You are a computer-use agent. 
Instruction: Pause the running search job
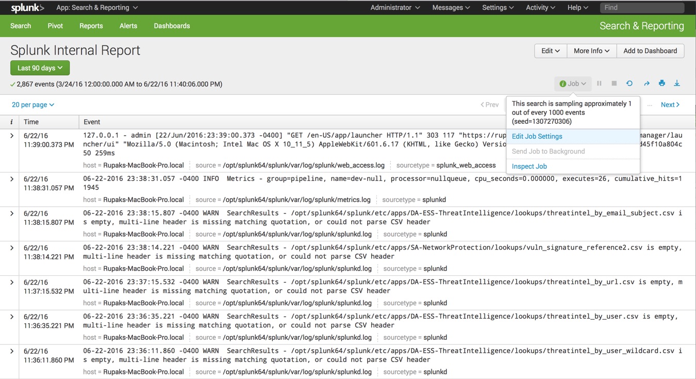tap(599, 84)
